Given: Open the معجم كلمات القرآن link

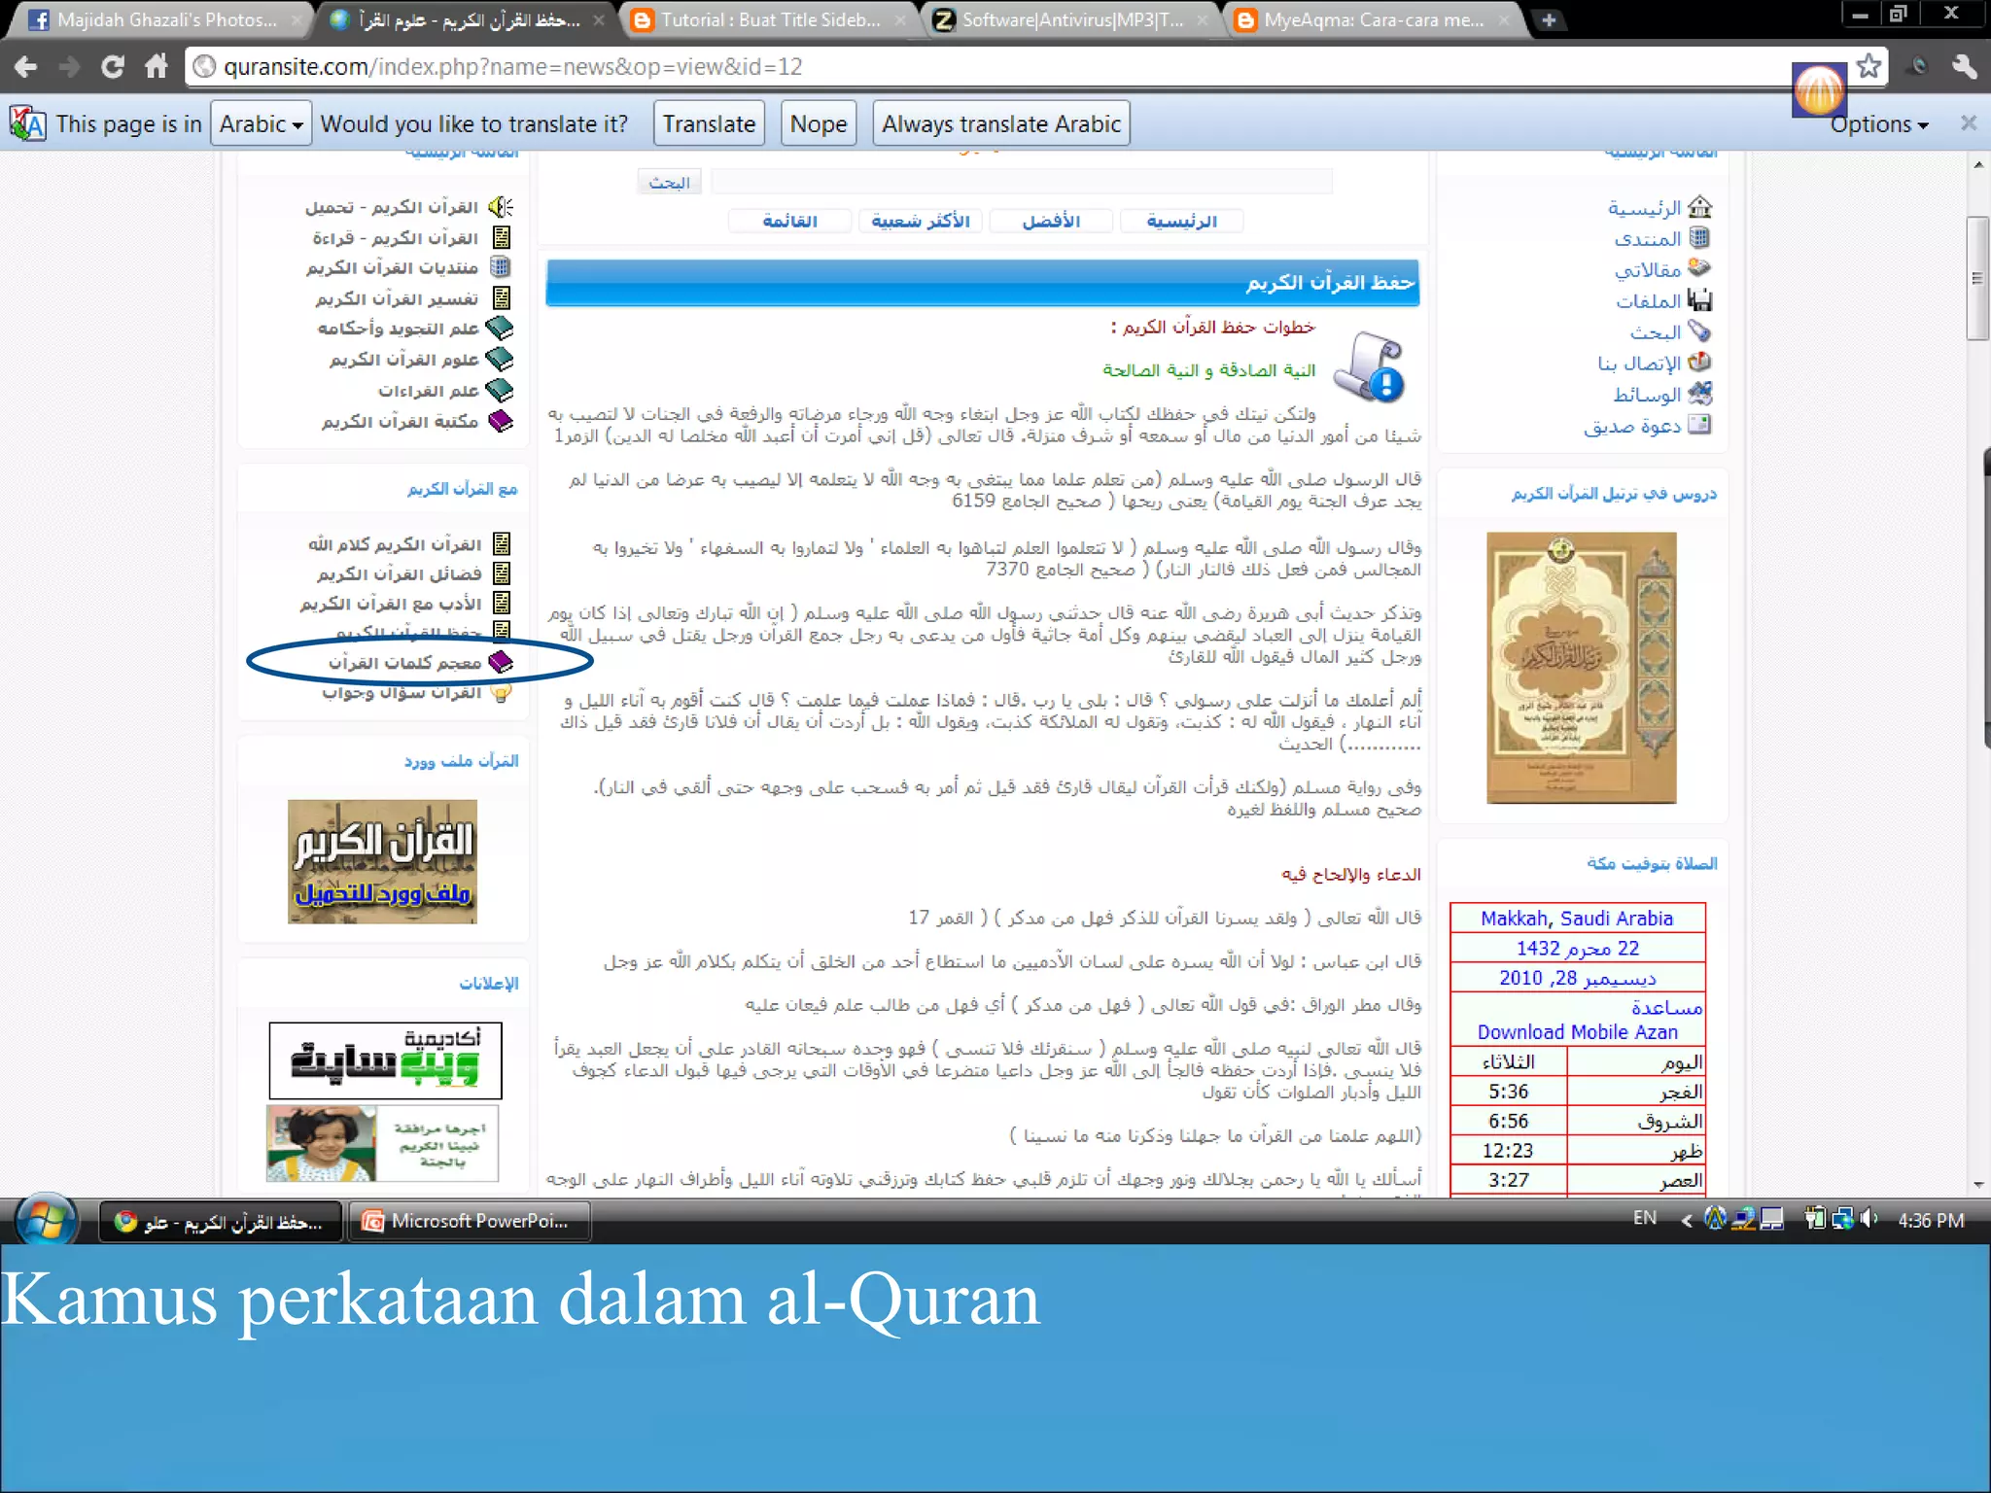Looking at the screenshot, I should click(404, 662).
